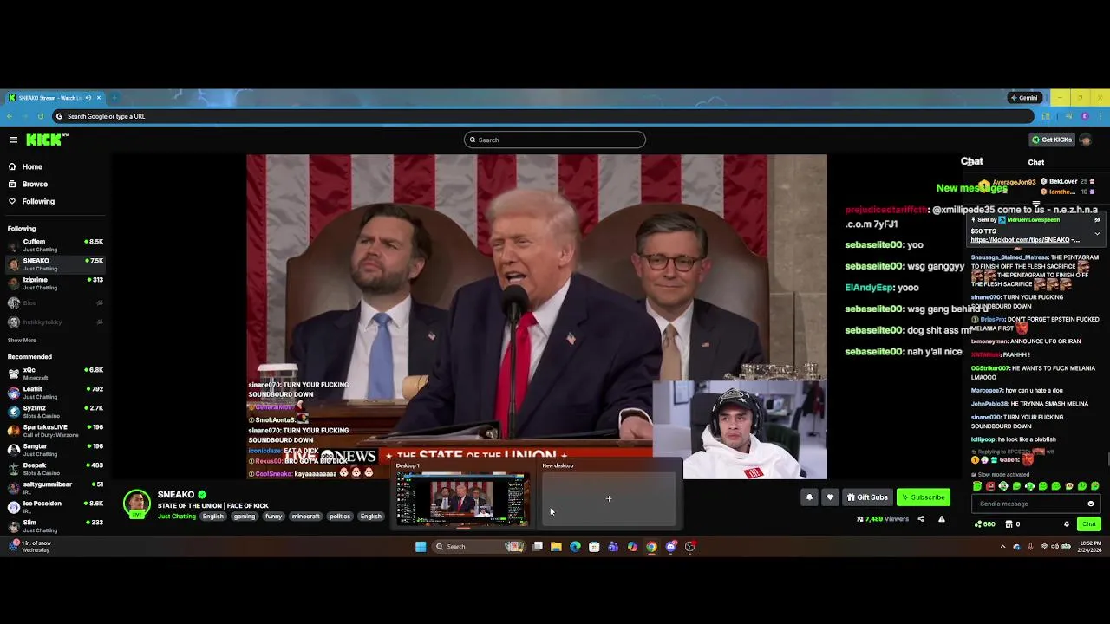This screenshot has height=624, width=1110.
Task: Expand the following list with Show More
Action: tap(23, 341)
